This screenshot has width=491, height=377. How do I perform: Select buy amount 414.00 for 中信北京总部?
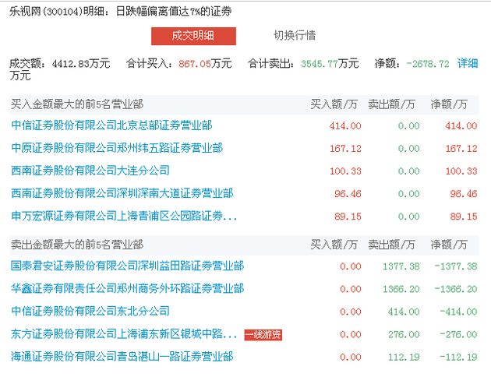345,125
